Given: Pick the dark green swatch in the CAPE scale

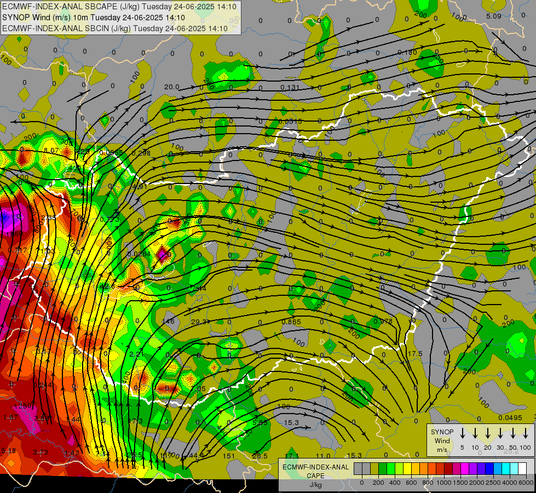Looking at the screenshot, I should (383, 468).
